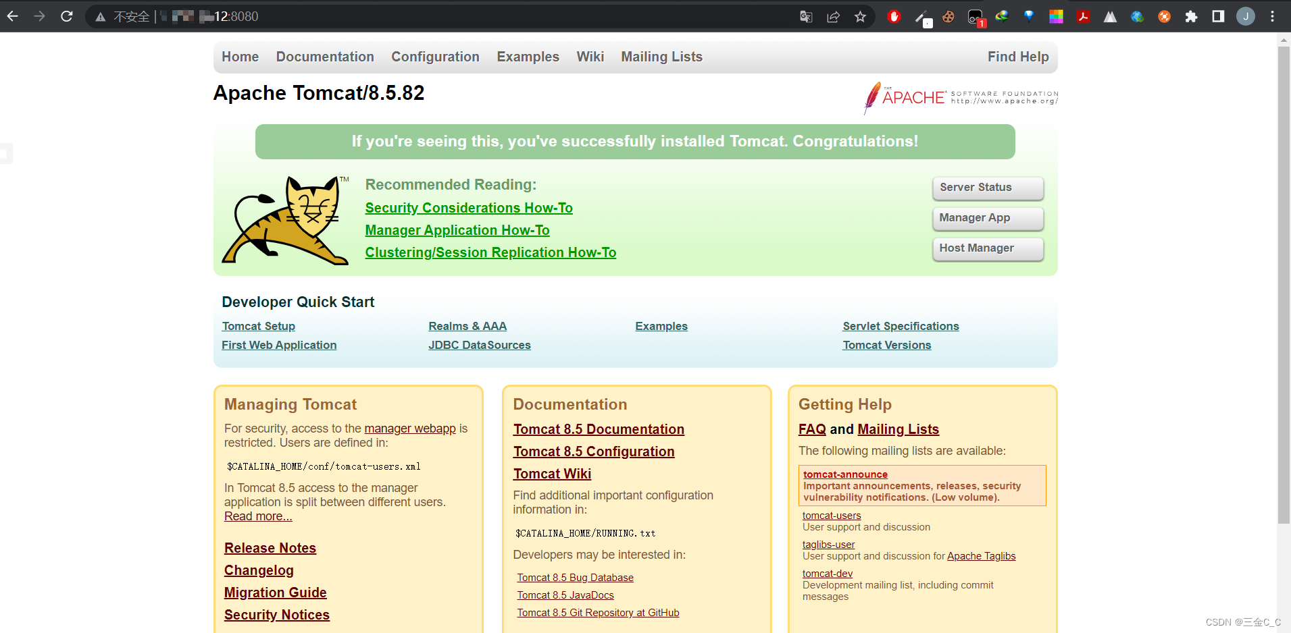Click the Tomcat cat mascot image

(x=286, y=220)
